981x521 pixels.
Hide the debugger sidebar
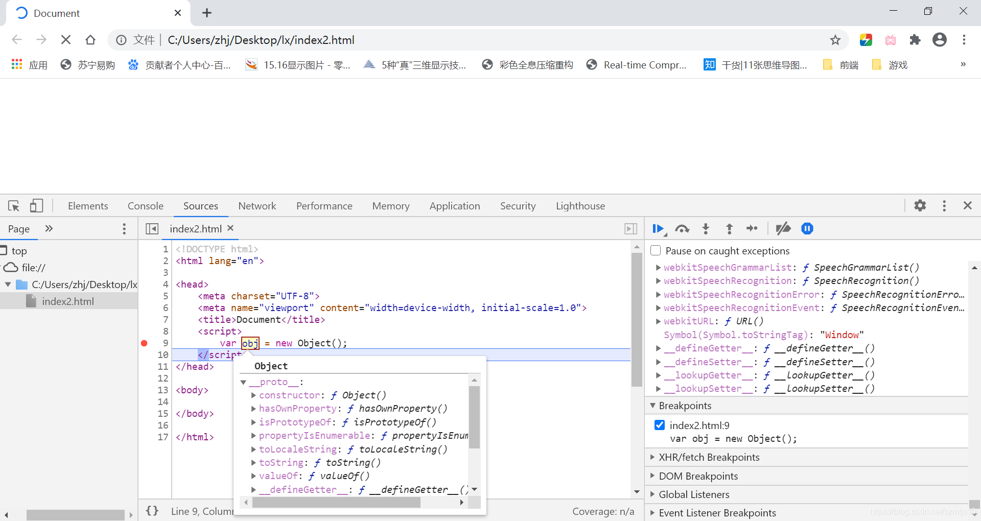pos(631,229)
